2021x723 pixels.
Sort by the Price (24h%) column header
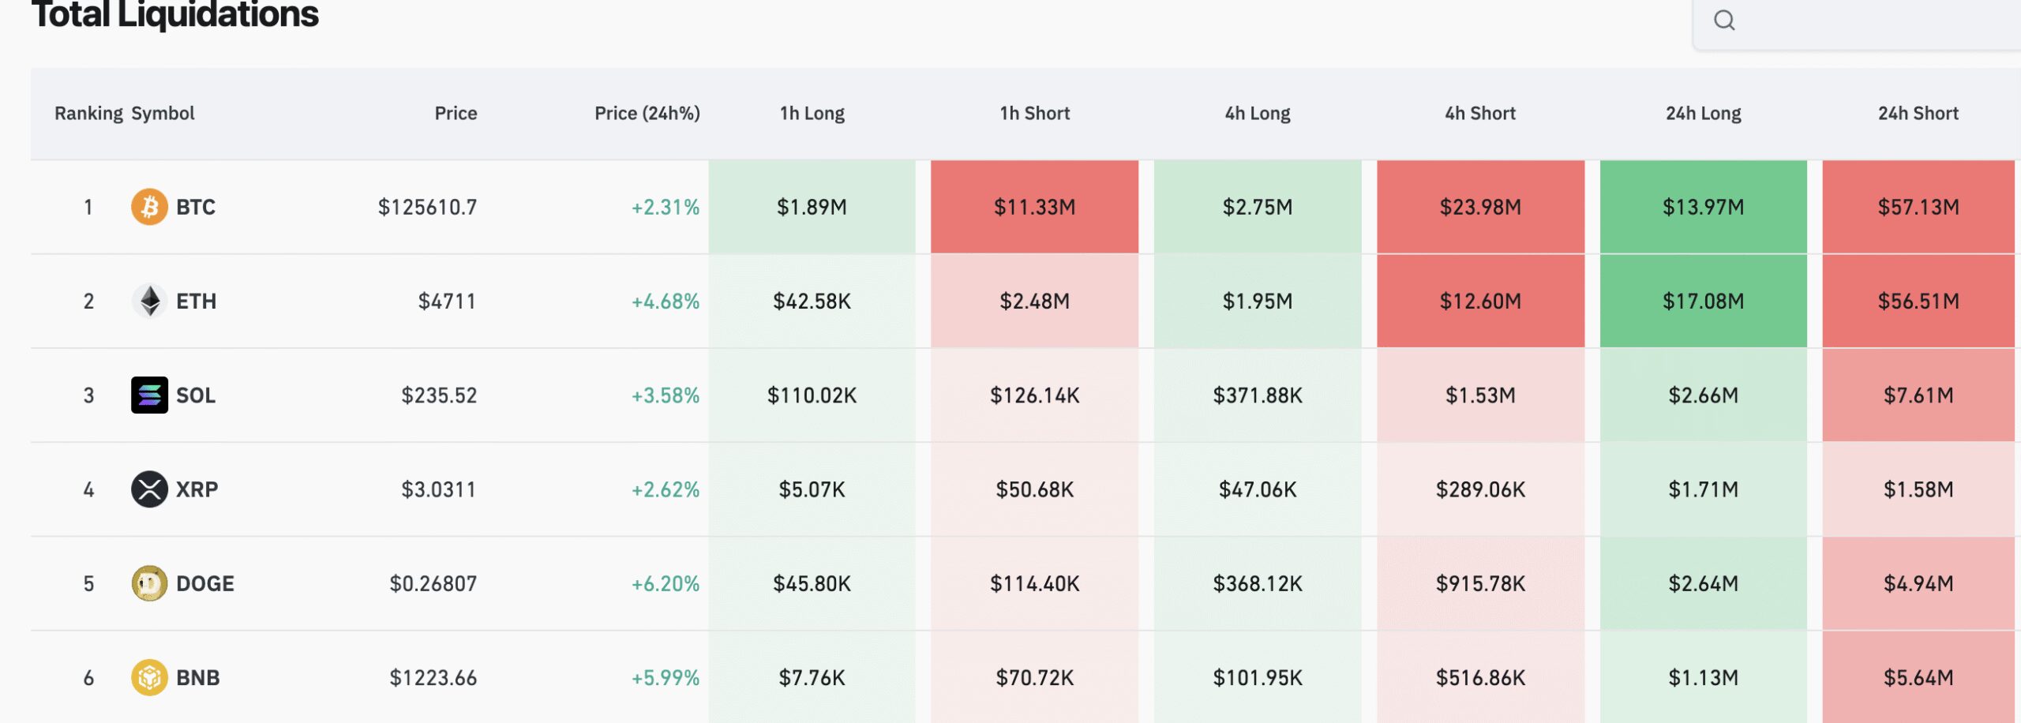pos(646,113)
